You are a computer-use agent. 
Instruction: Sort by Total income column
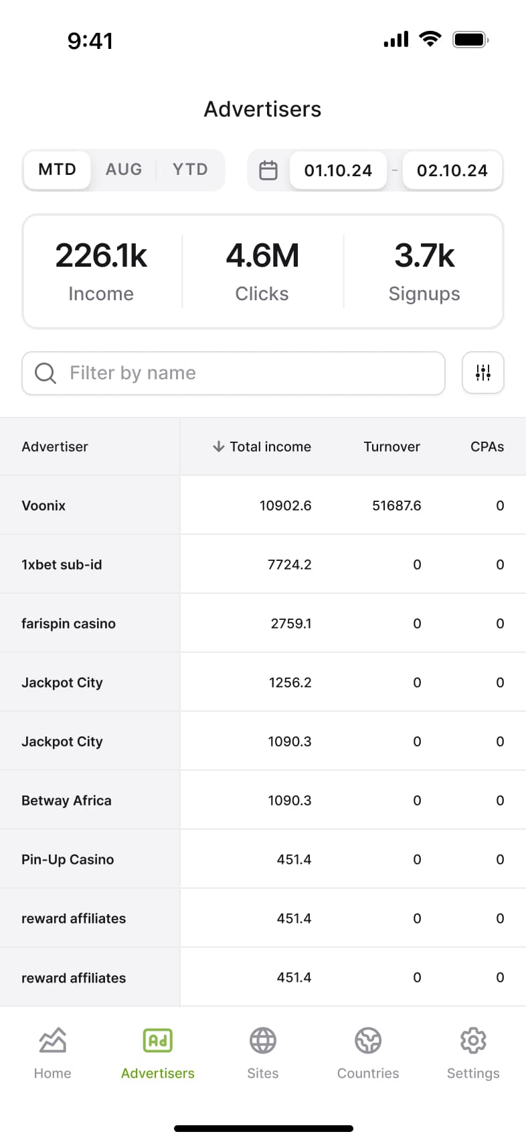[x=262, y=446]
